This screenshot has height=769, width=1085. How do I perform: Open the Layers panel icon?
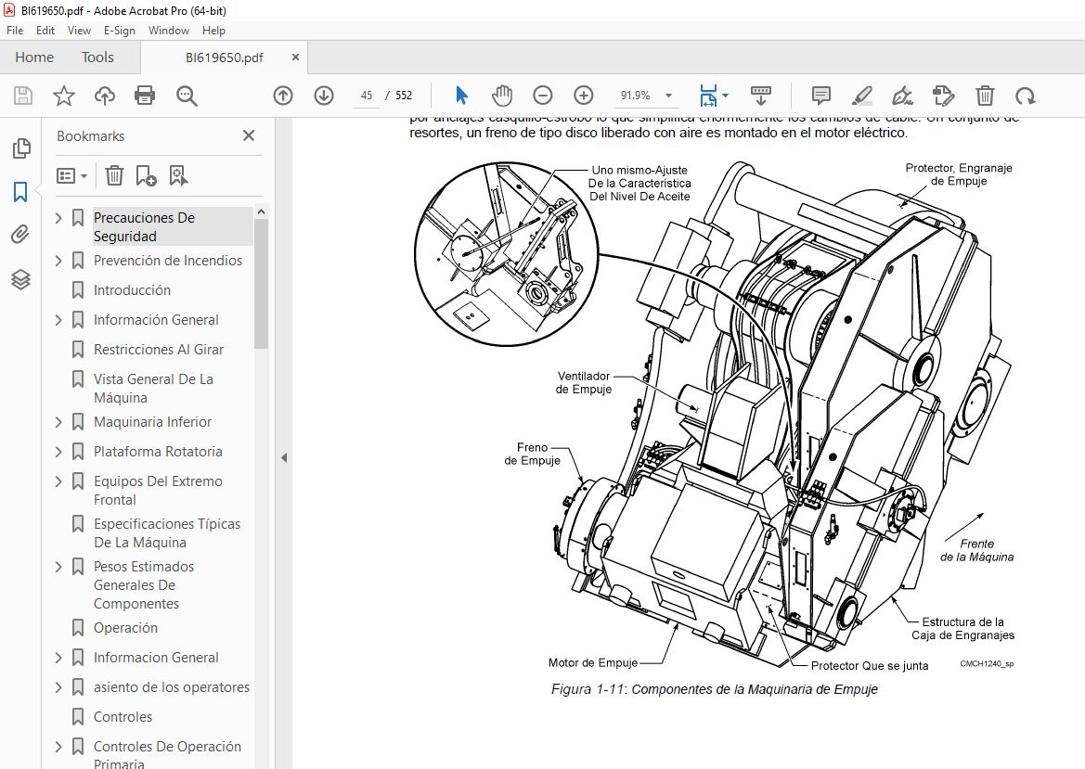(x=20, y=279)
